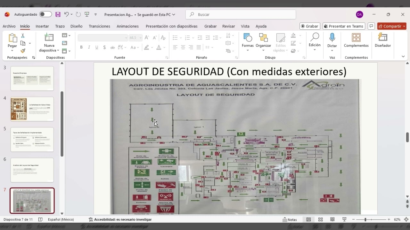Clear all formatting icon
Image resolution: width=410 pixels, height=230 pixels.
(163, 38)
